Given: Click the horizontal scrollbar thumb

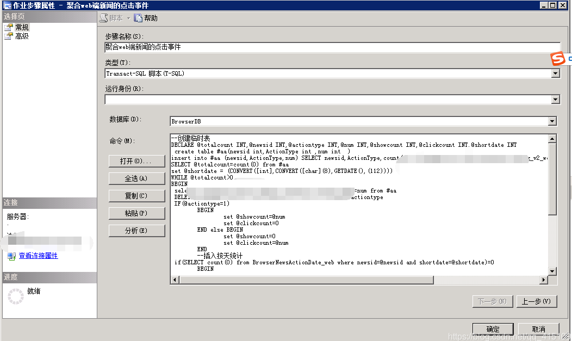Looking at the screenshot, I should 306,280.
